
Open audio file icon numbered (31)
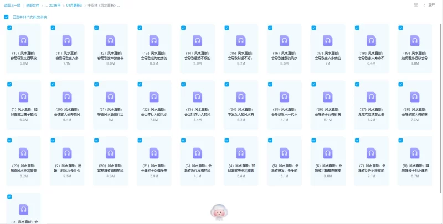click(x=154, y=153)
